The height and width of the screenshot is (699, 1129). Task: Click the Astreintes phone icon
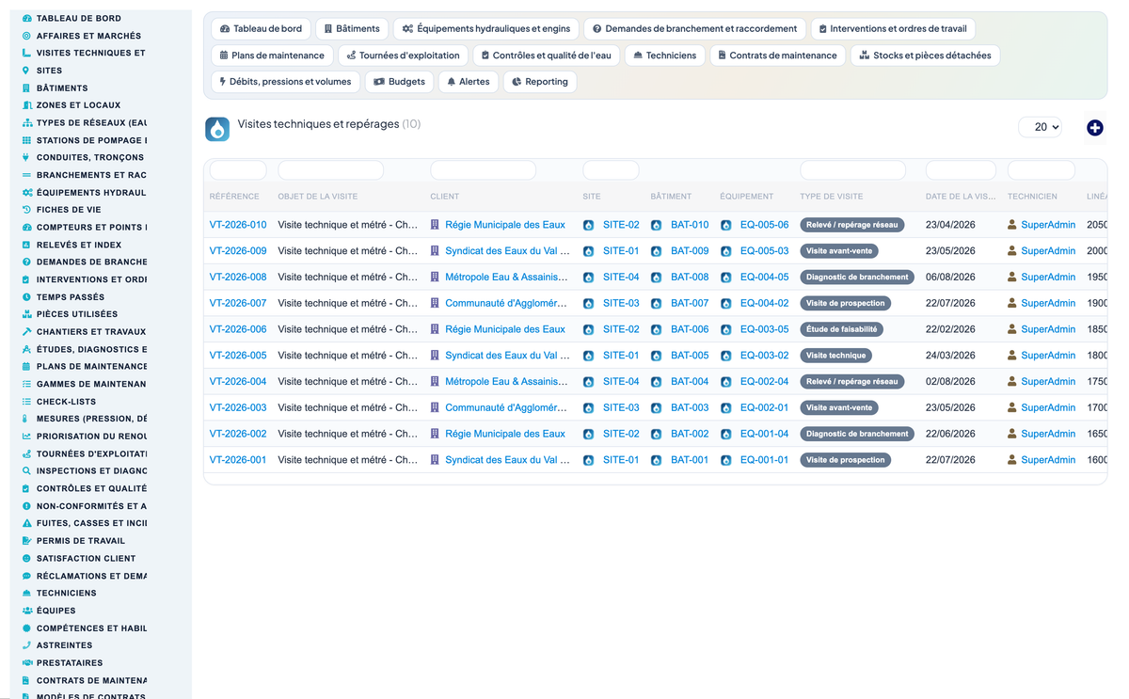[x=26, y=645]
